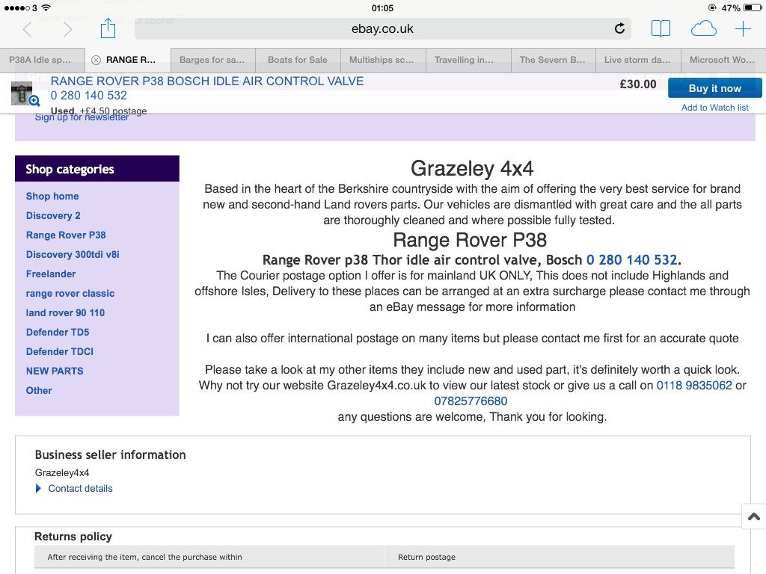Open the Safari share sheet
766x574 pixels.
point(108,28)
